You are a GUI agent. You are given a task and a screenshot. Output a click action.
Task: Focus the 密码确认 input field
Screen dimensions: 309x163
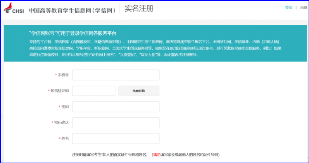coord(116,123)
